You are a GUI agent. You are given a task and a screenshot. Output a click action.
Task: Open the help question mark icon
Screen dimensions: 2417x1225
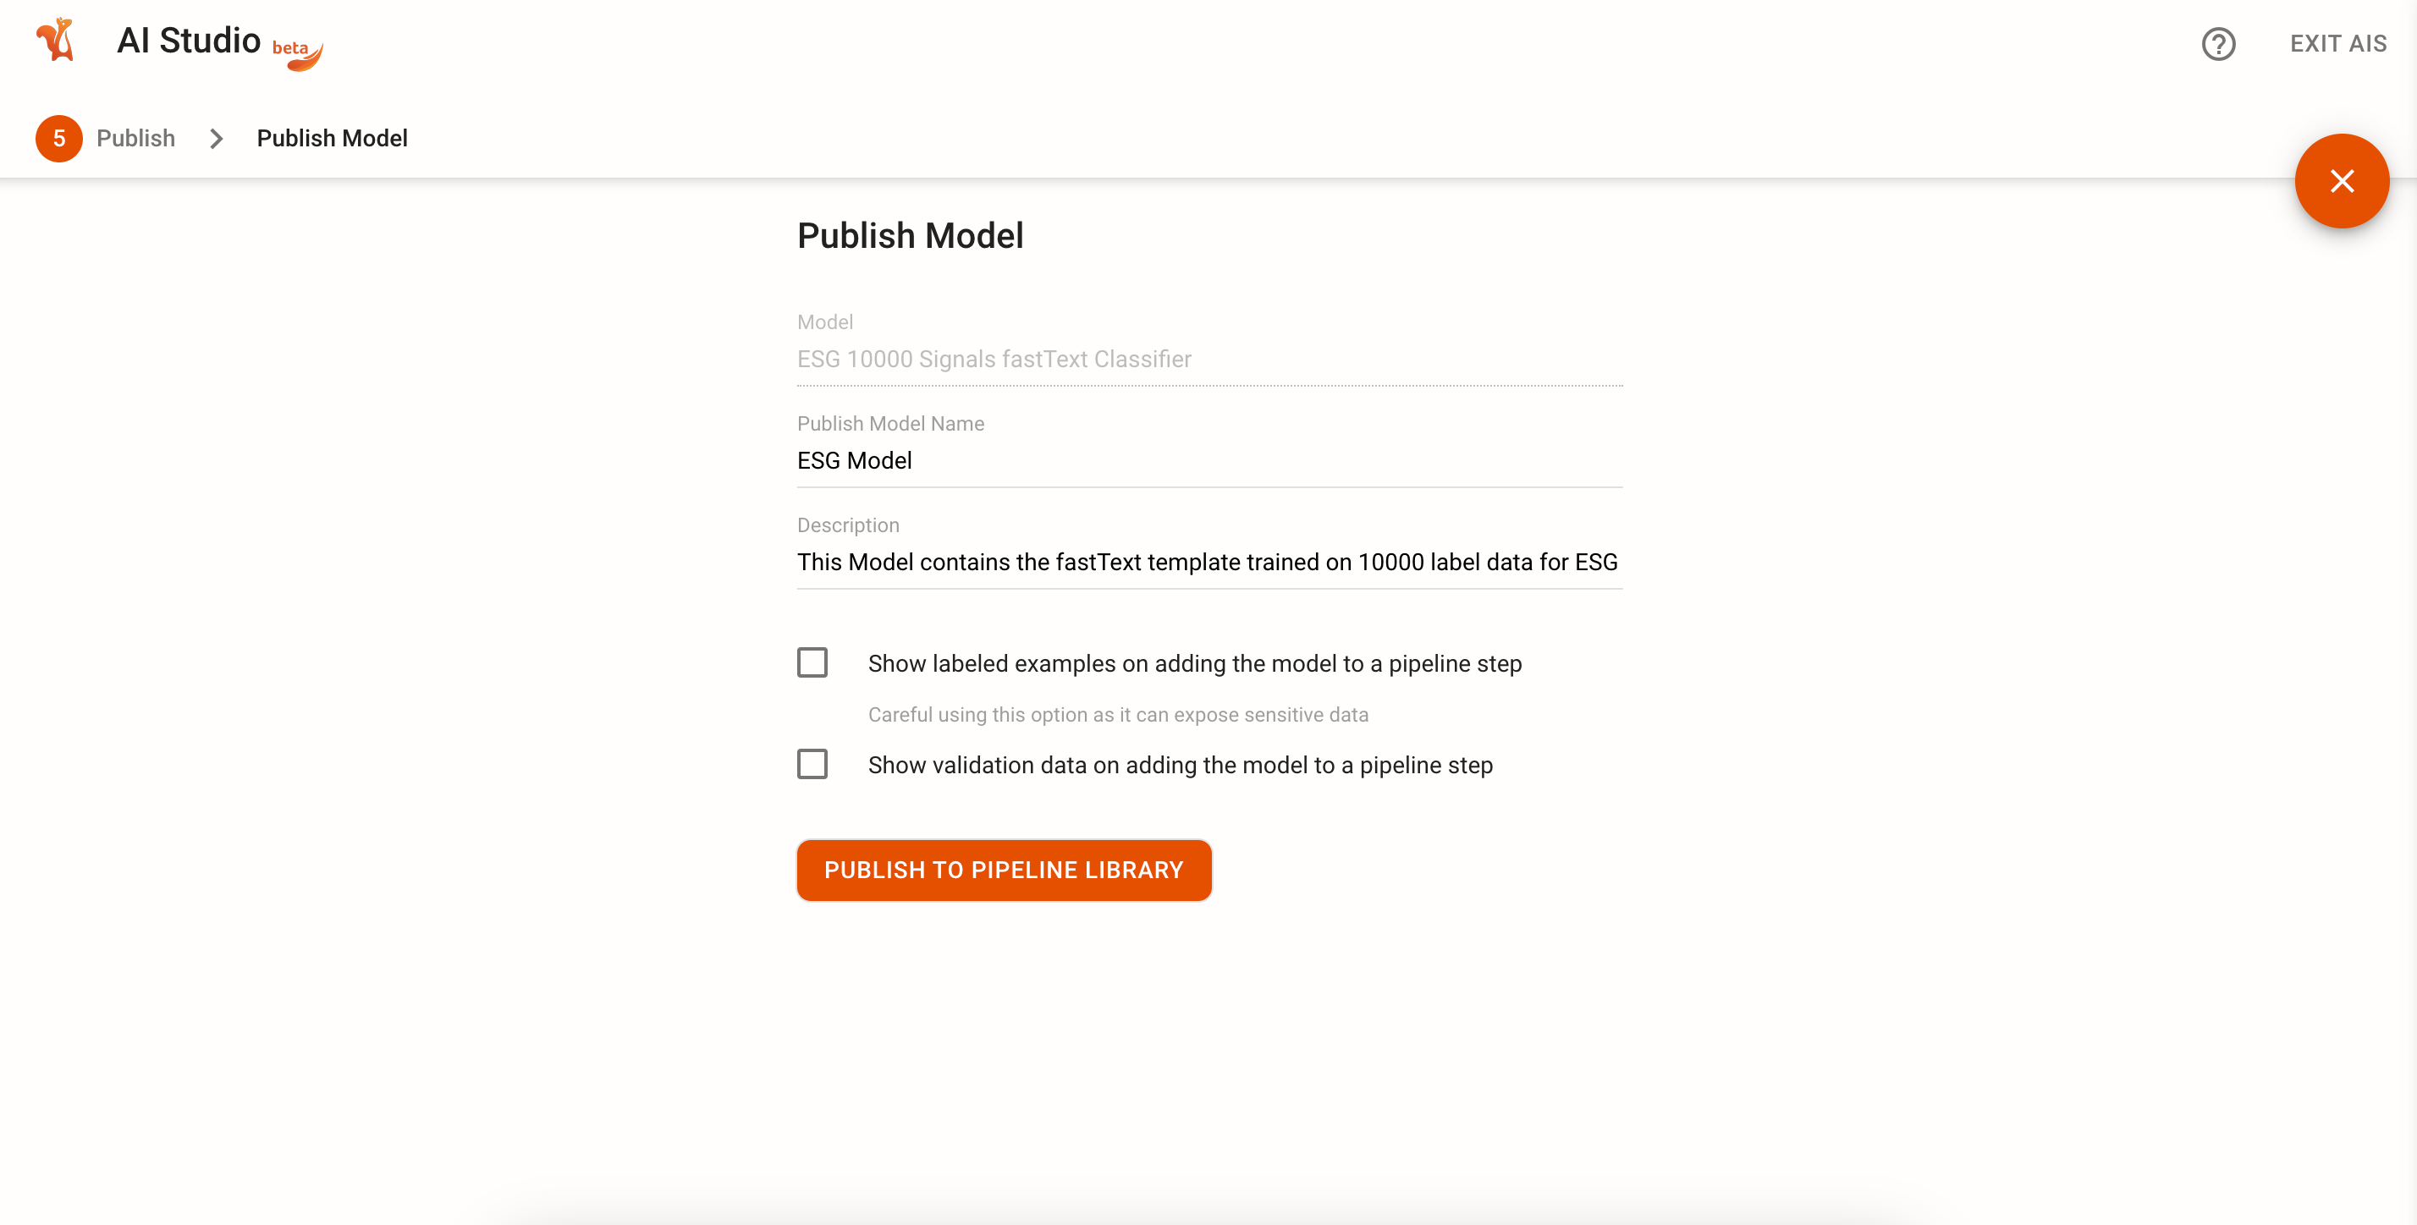(2218, 43)
